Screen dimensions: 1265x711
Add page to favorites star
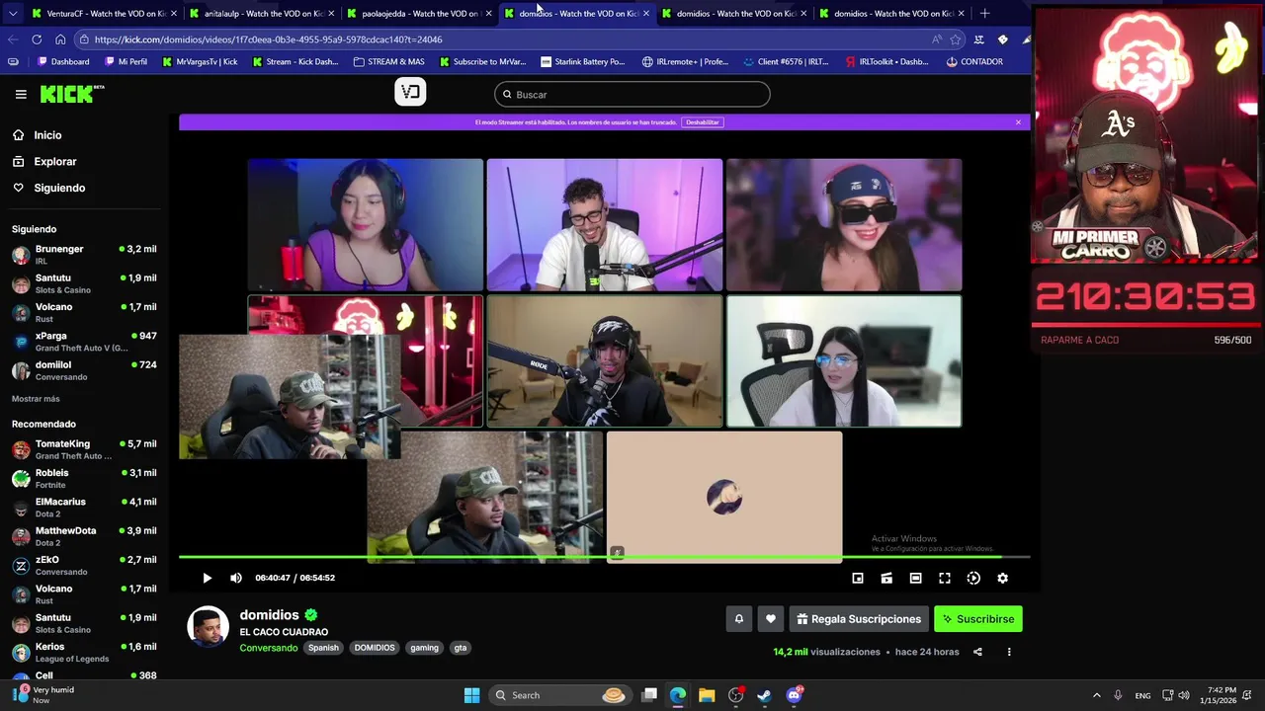[x=955, y=39]
